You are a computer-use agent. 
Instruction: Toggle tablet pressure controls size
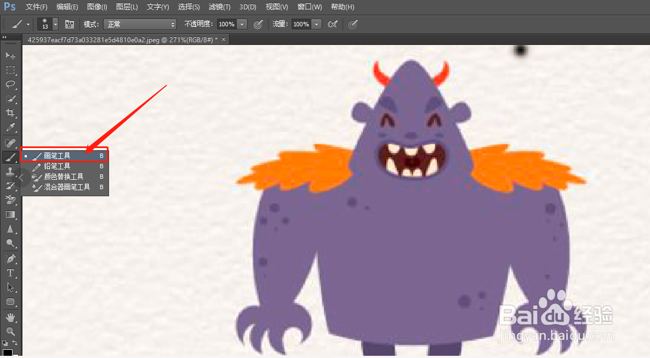[x=353, y=25]
